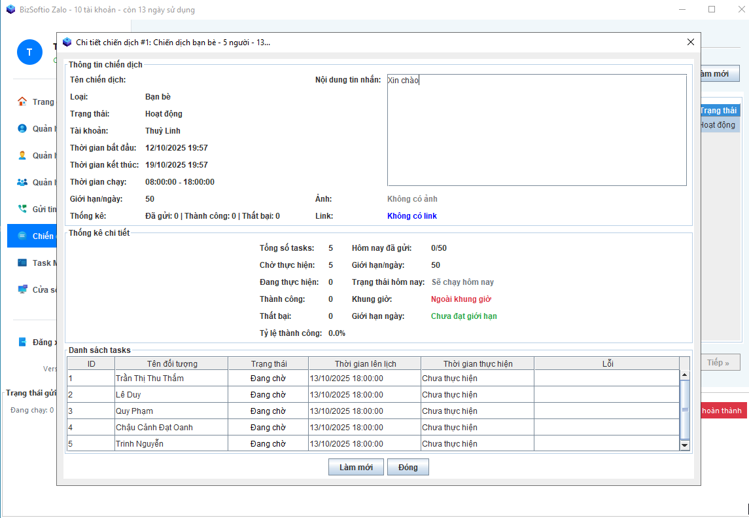This screenshot has height=518, width=749.
Task: Click the multi-person group icon in sidebar
Action: pyautogui.click(x=22, y=182)
